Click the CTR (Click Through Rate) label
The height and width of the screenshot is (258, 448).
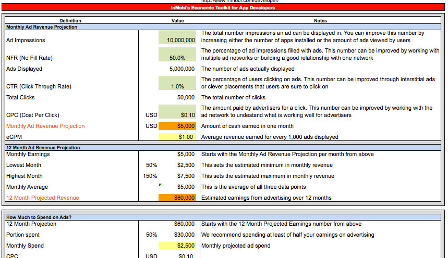[39, 87]
